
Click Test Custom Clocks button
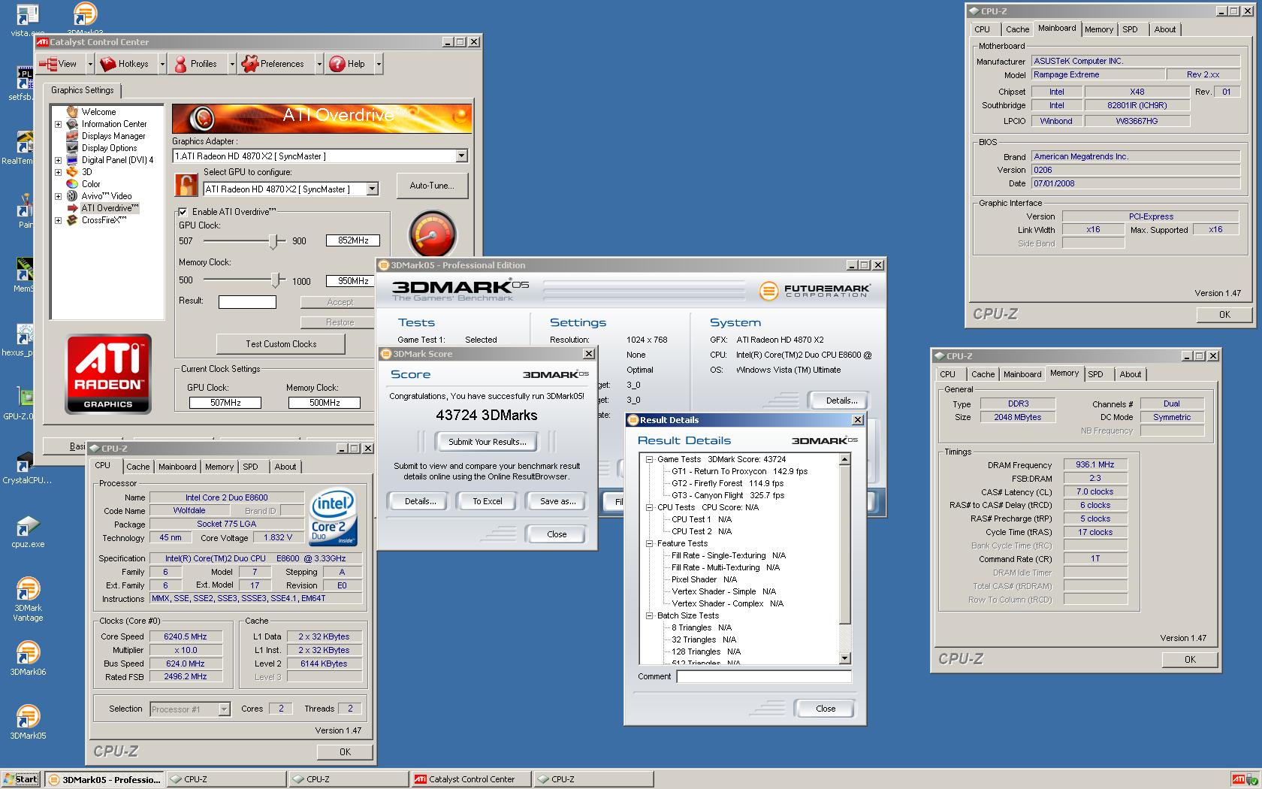click(x=281, y=344)
